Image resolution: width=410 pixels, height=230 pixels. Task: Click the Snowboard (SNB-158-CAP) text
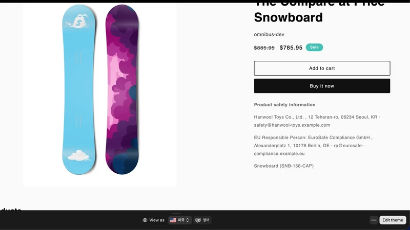(x=284, y=166)
